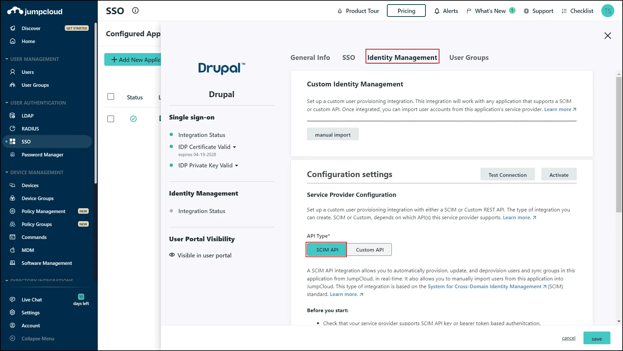Click the JumpCloud logo
Viewport: 623px width, 351px height.
pyautogui.click(x=35, y=11)
